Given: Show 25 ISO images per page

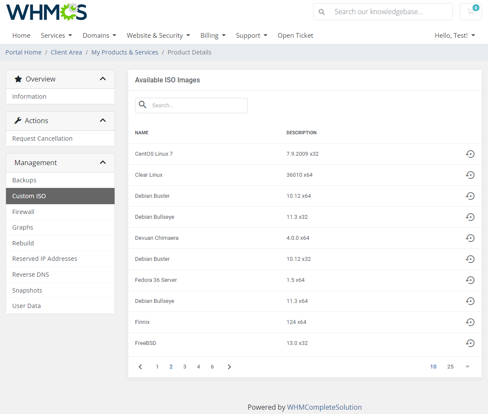Looking at the screenshot, I should coord(450,367).
